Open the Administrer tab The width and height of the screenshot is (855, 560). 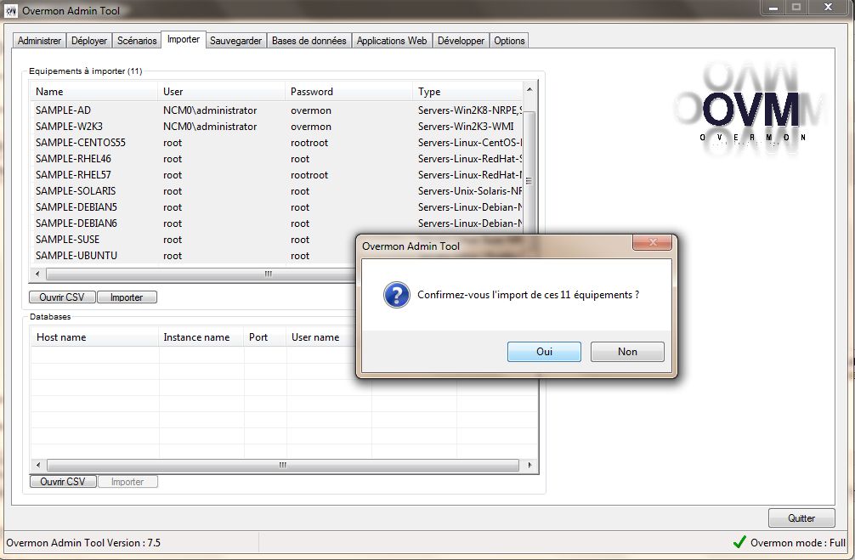[39, 41]
